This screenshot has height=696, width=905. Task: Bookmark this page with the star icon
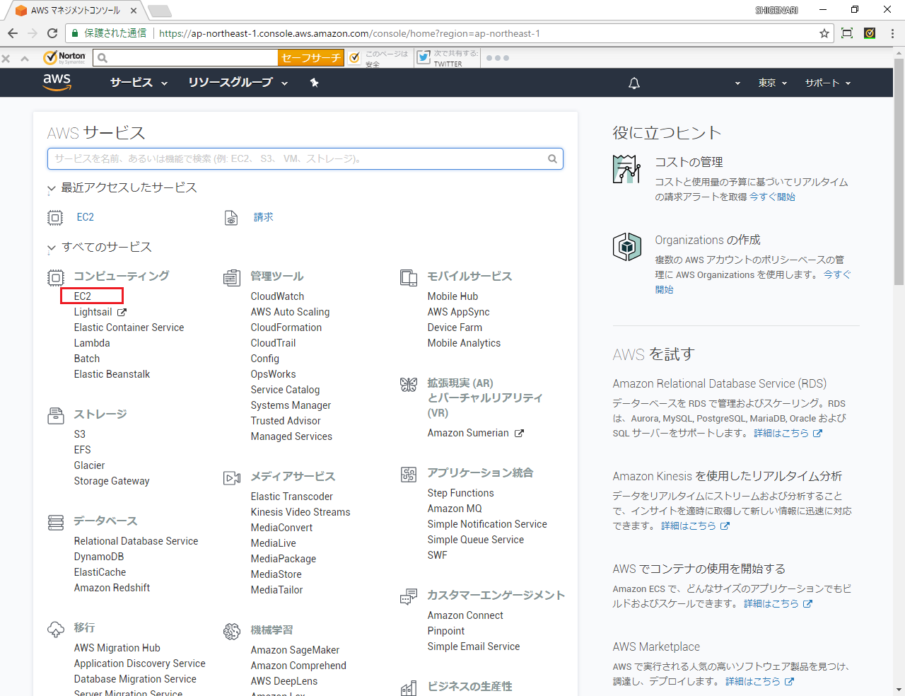pos(824,33)
